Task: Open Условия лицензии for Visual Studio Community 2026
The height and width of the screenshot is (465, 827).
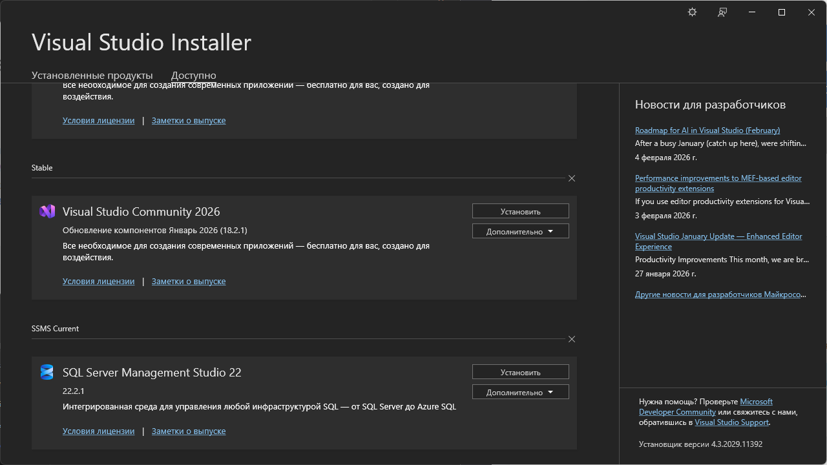Action: point(99,282)
